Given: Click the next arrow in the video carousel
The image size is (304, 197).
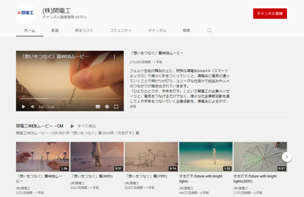Looking at the screenshot, I should 287,157.
